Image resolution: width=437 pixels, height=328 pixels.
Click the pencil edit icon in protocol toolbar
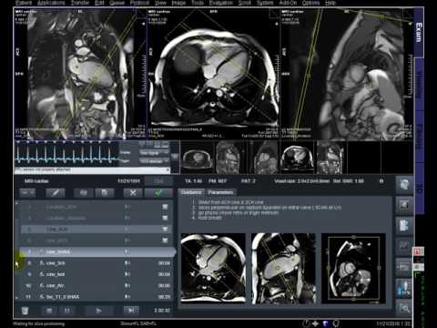pyautogui.click(x=56, y=192)
